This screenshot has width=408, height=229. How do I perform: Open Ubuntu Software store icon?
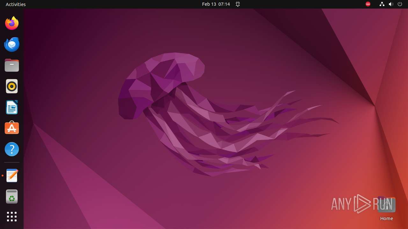[x=12, y=128]
